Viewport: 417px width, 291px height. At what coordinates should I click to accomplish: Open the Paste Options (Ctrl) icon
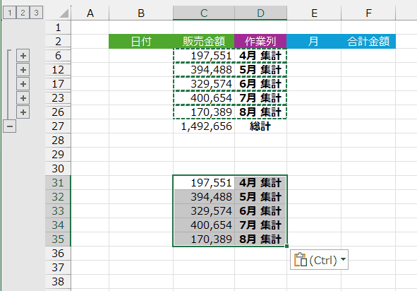tap(301, 260)
